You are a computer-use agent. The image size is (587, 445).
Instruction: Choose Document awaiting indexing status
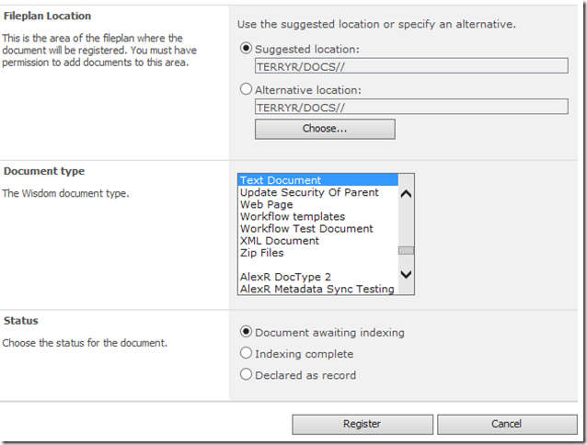246,332
